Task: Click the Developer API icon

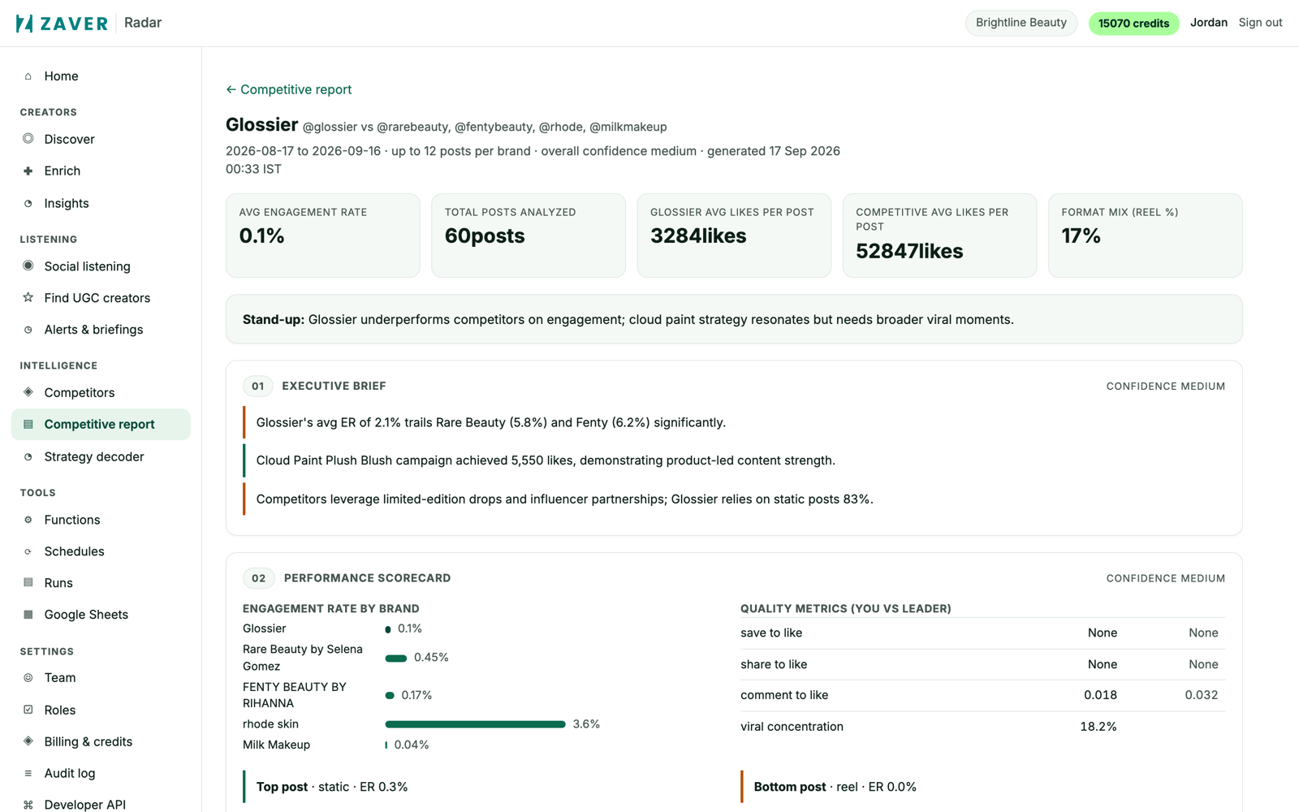Action: click(28, 805)
